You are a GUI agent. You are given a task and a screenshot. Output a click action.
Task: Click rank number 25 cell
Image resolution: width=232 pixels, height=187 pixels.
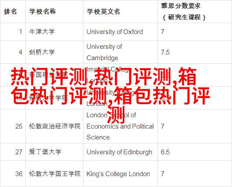tap(19, 126)
